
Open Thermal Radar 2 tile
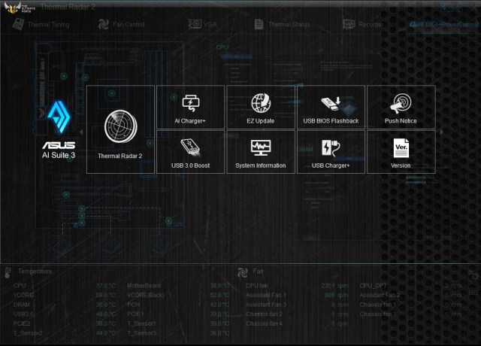click(x=120, y=129)
